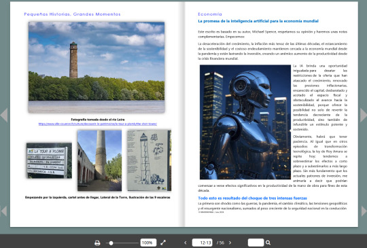Adjust the zoom slider handle
The image size is (367, 248).
pos(111,243)
